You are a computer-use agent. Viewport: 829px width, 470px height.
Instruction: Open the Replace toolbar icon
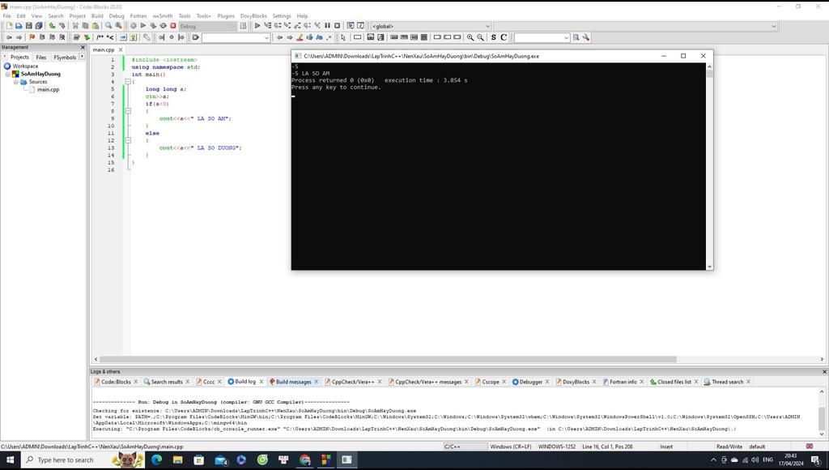(118, 25)
